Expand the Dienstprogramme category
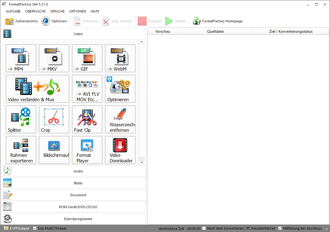 coord(74,219)
